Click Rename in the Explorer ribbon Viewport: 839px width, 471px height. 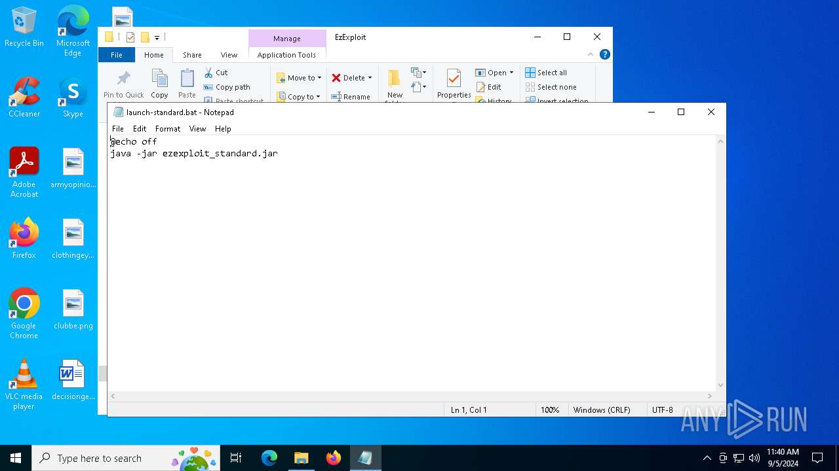coord(351,97)
